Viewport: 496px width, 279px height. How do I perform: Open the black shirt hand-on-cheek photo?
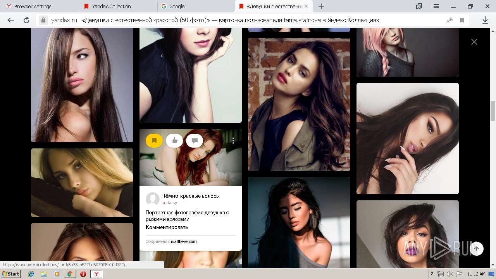[x=191, y=75]
